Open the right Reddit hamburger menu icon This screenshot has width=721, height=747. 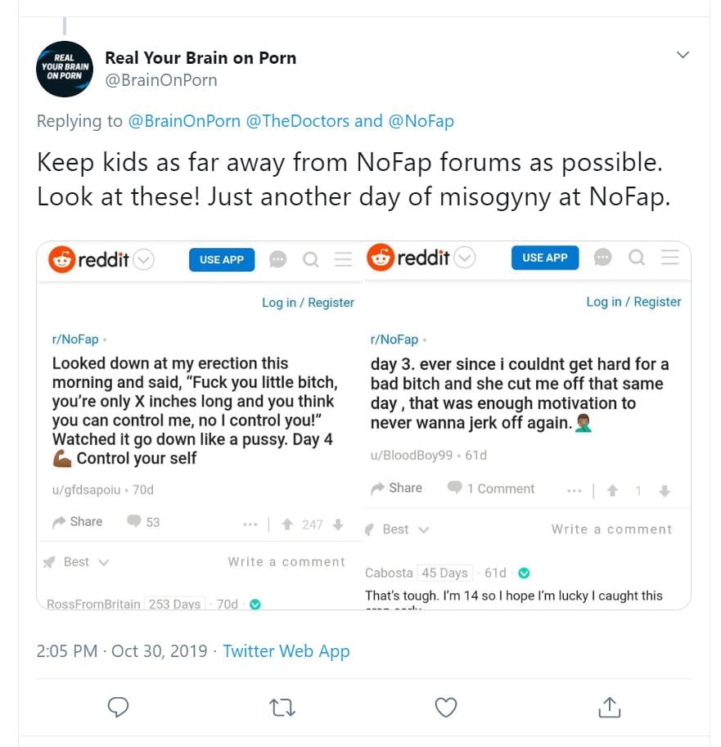(x=670, y=258)
